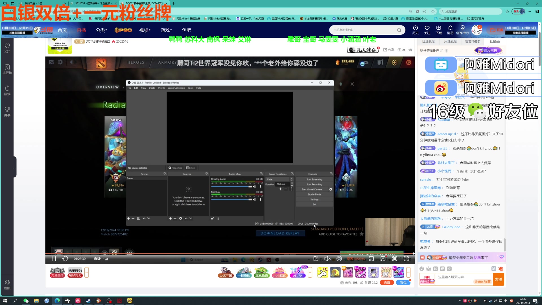This screenshot has height=305, width=542.
Task: Open 背包 backpack button
Action: coord(403,282)
